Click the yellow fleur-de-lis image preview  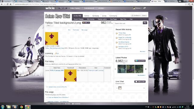[x=52, y=38]
